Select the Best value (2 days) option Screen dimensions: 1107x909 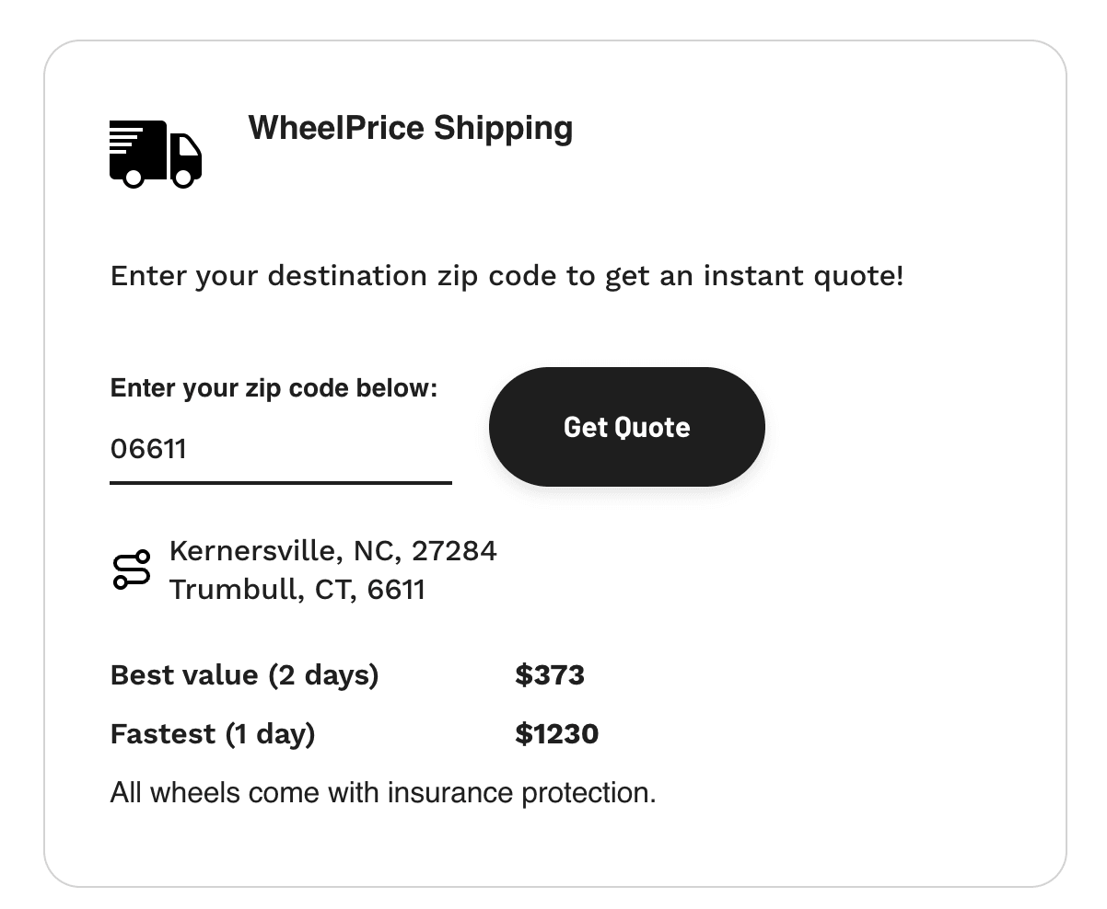click(x=245, y=675)
